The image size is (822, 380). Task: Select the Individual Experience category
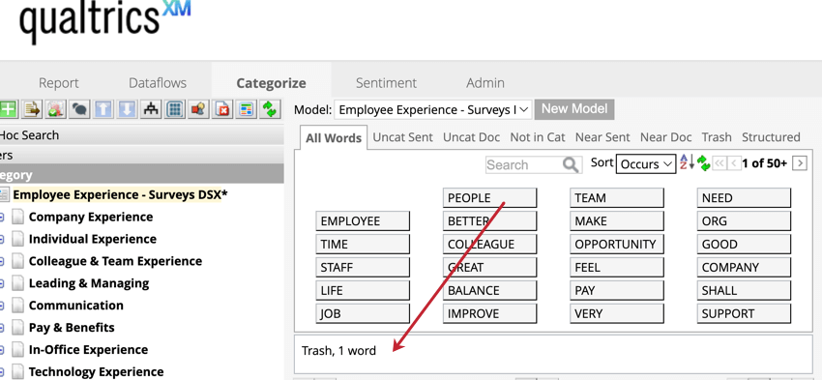tap(93, 239)
